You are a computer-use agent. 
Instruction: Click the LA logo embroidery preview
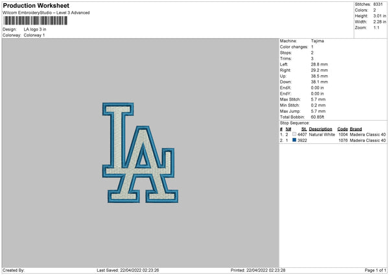(x=140, y=152)
